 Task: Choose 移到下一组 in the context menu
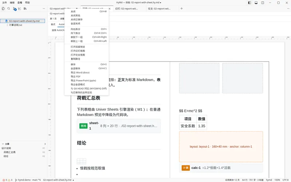[87, 37]
